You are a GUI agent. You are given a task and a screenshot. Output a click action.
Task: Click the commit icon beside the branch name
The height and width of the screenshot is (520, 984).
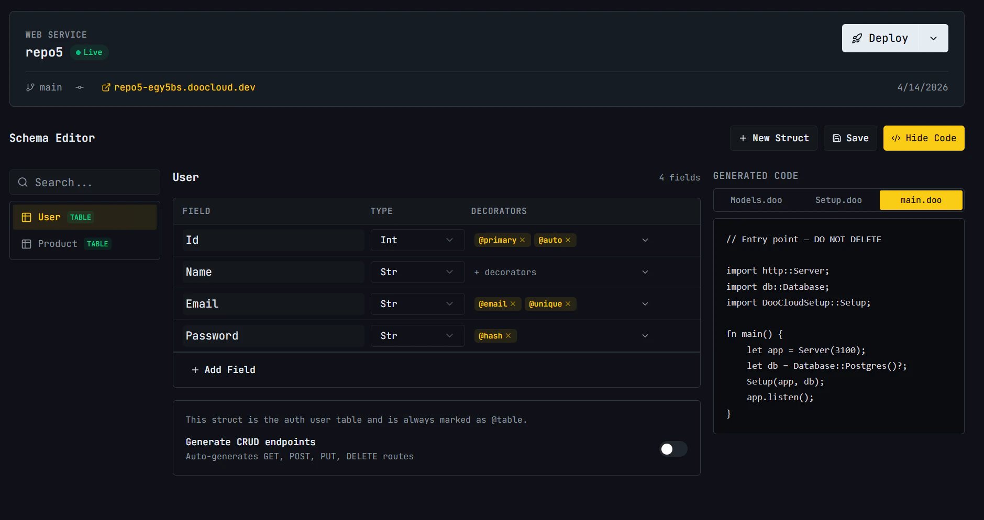(79, 87)
